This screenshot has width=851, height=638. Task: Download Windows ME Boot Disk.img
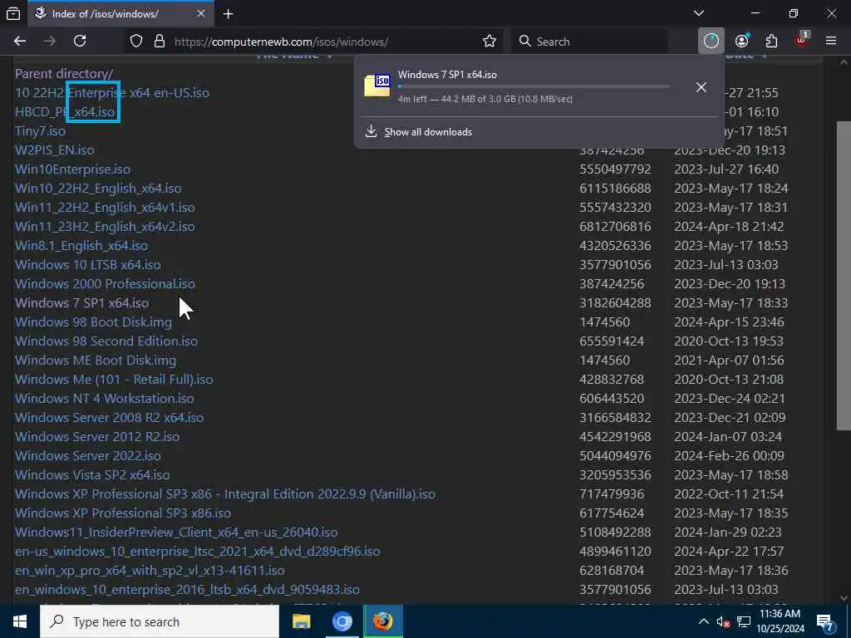[96, 361]
